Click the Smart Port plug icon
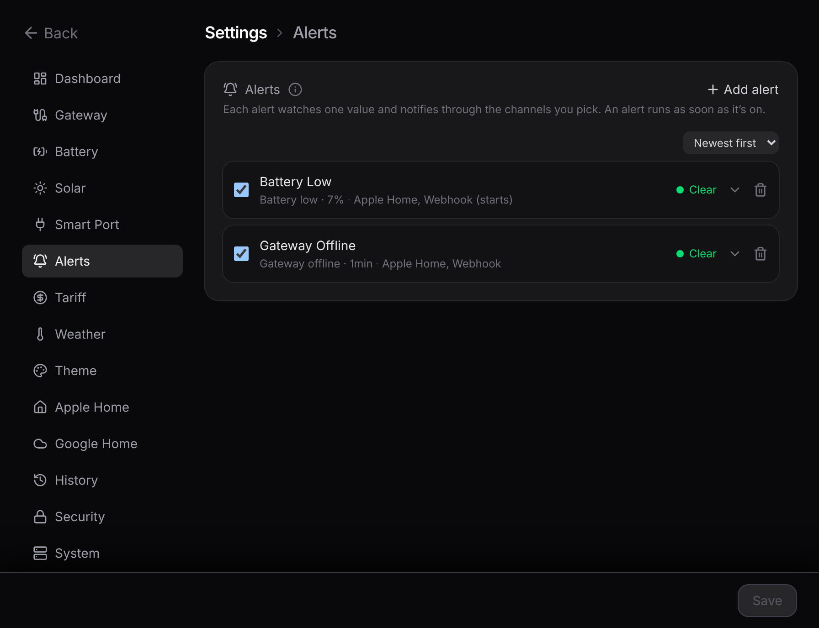The image size is (819, 628). pos(40,225)
